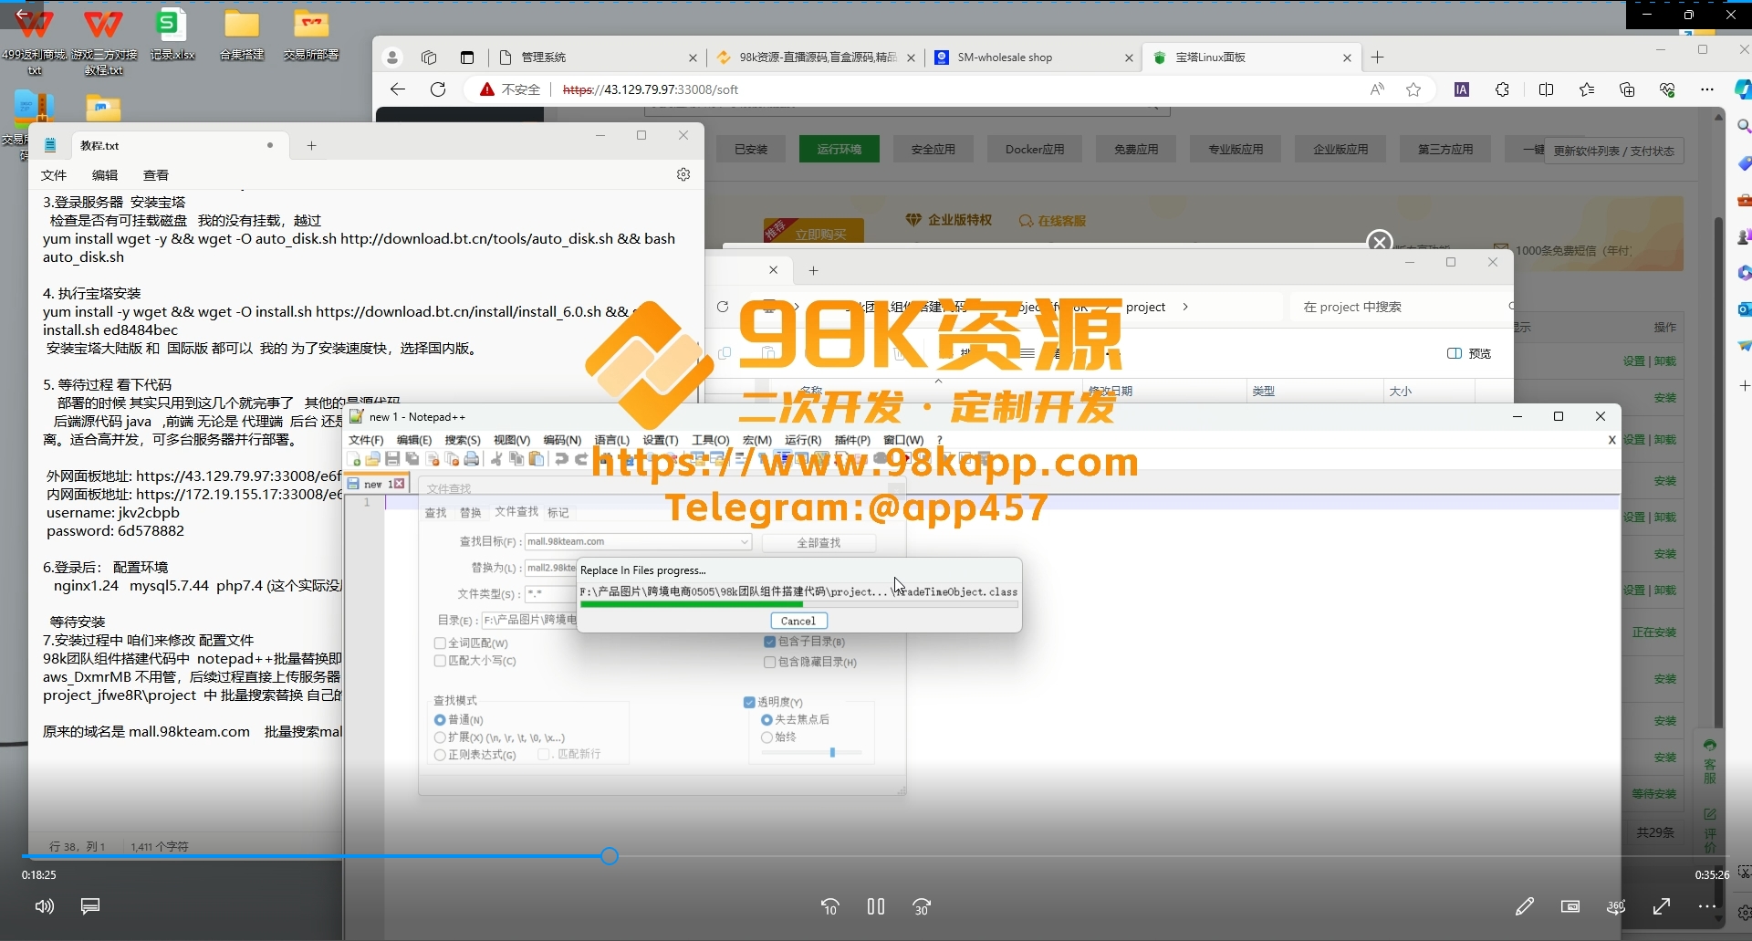Click 更新软件列表 / 支付状态 button
The width and height of the screenshot is (1752, 941).
pyautogui.click(x=1614, y=151)
